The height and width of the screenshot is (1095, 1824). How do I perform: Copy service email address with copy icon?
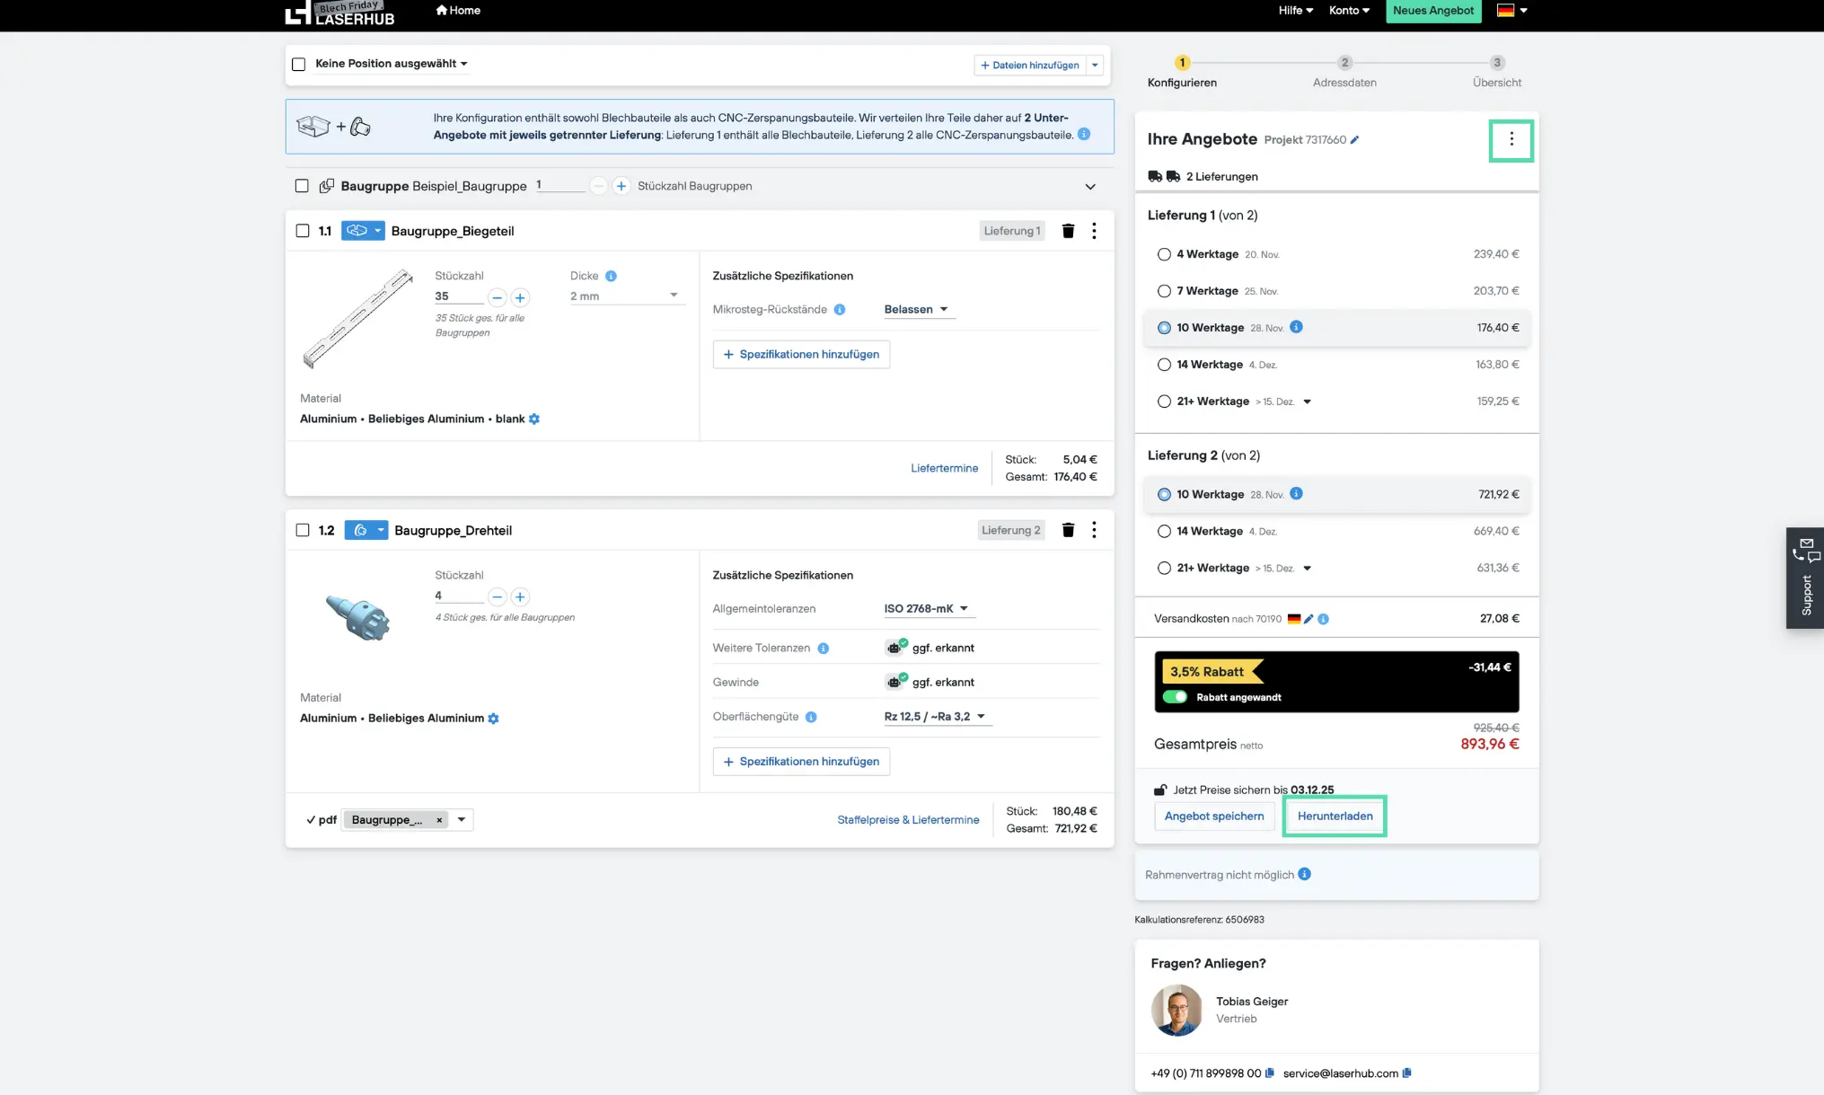click(1407, 1073)
